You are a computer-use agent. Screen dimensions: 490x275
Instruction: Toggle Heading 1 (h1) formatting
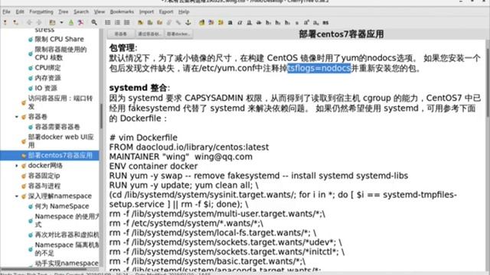(269, 22)
